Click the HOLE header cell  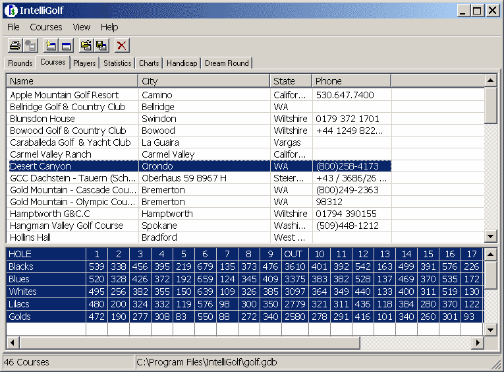click(46, 254)
